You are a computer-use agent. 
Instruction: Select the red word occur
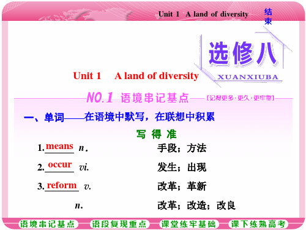60,164
